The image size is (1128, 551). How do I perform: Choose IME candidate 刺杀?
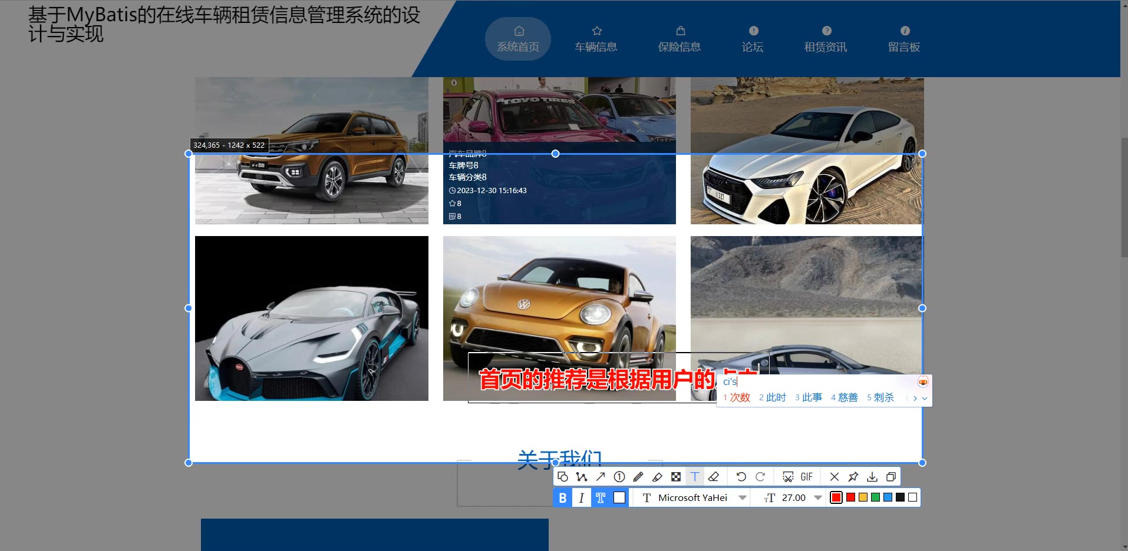point(880,398)
